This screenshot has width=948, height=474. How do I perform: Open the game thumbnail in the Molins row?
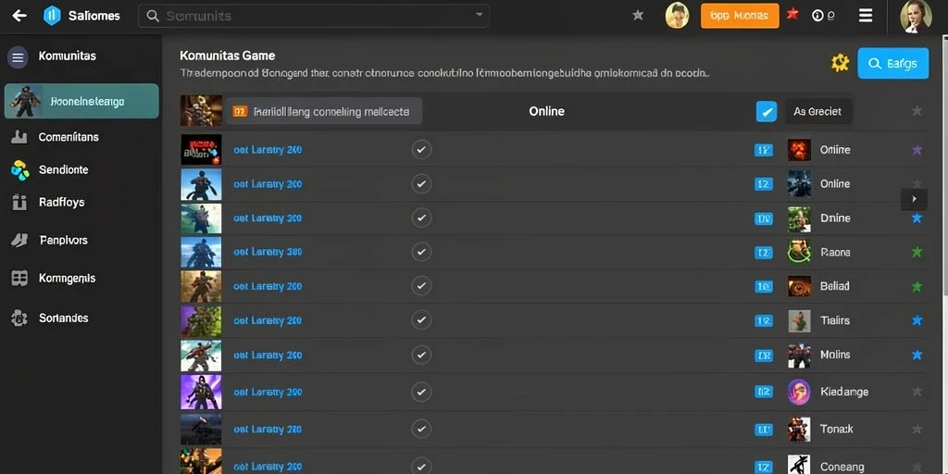[201, 355]
